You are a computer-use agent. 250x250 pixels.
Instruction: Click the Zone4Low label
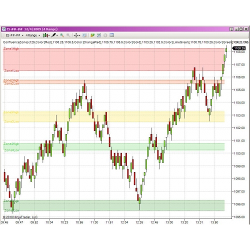tap(11, 150)
